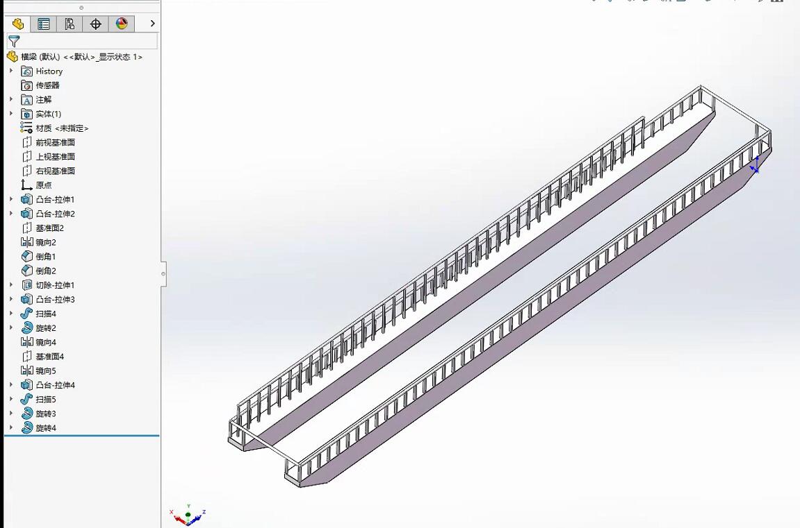Screen dimensions: 800x528
Task: Select the 原点 origin icon
Action: pos(26,185)
